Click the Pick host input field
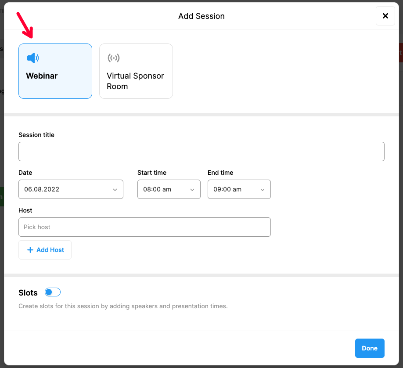Screen dimensions: 403x368 click(x=144, y=227)
